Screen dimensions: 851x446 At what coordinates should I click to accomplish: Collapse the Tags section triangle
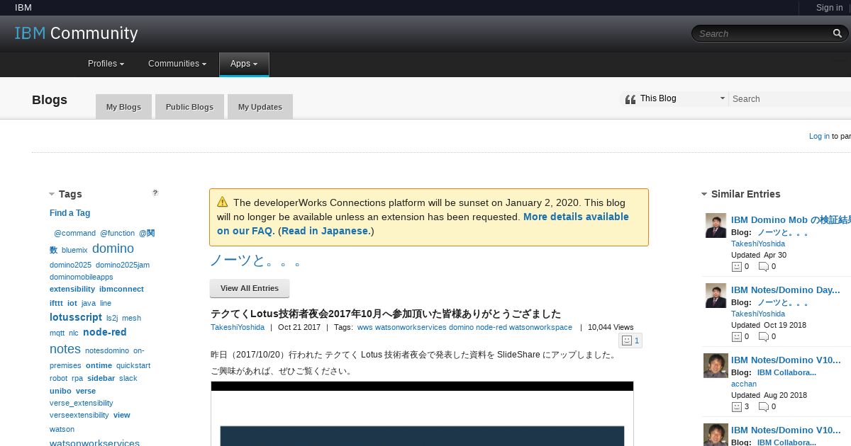[x=52, y=194]
